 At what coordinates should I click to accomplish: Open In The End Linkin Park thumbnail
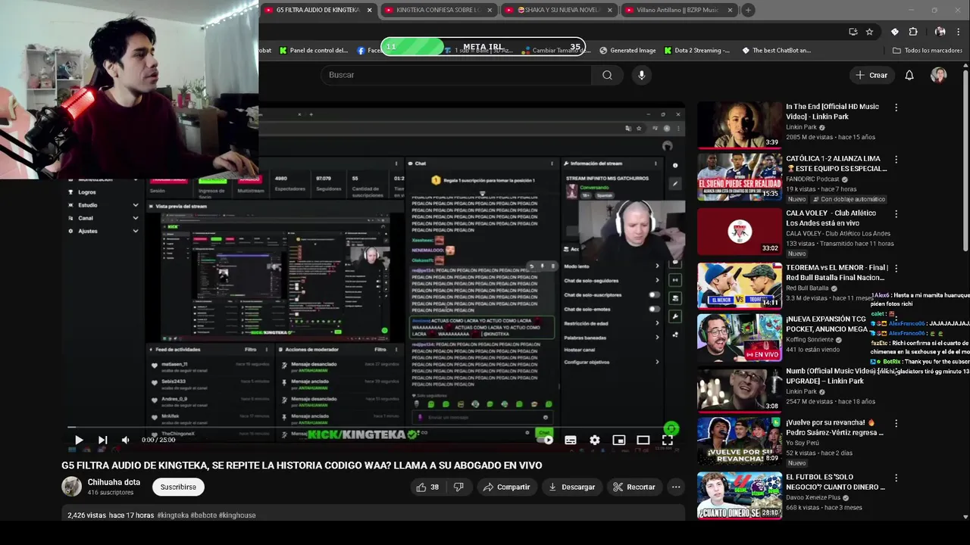coord(740,125)
